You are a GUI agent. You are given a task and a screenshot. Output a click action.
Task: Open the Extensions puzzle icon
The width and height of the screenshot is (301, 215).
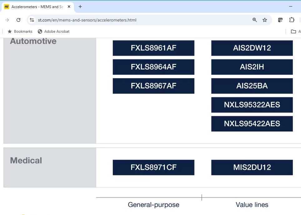pyautogui.click(x=292, y=20)
